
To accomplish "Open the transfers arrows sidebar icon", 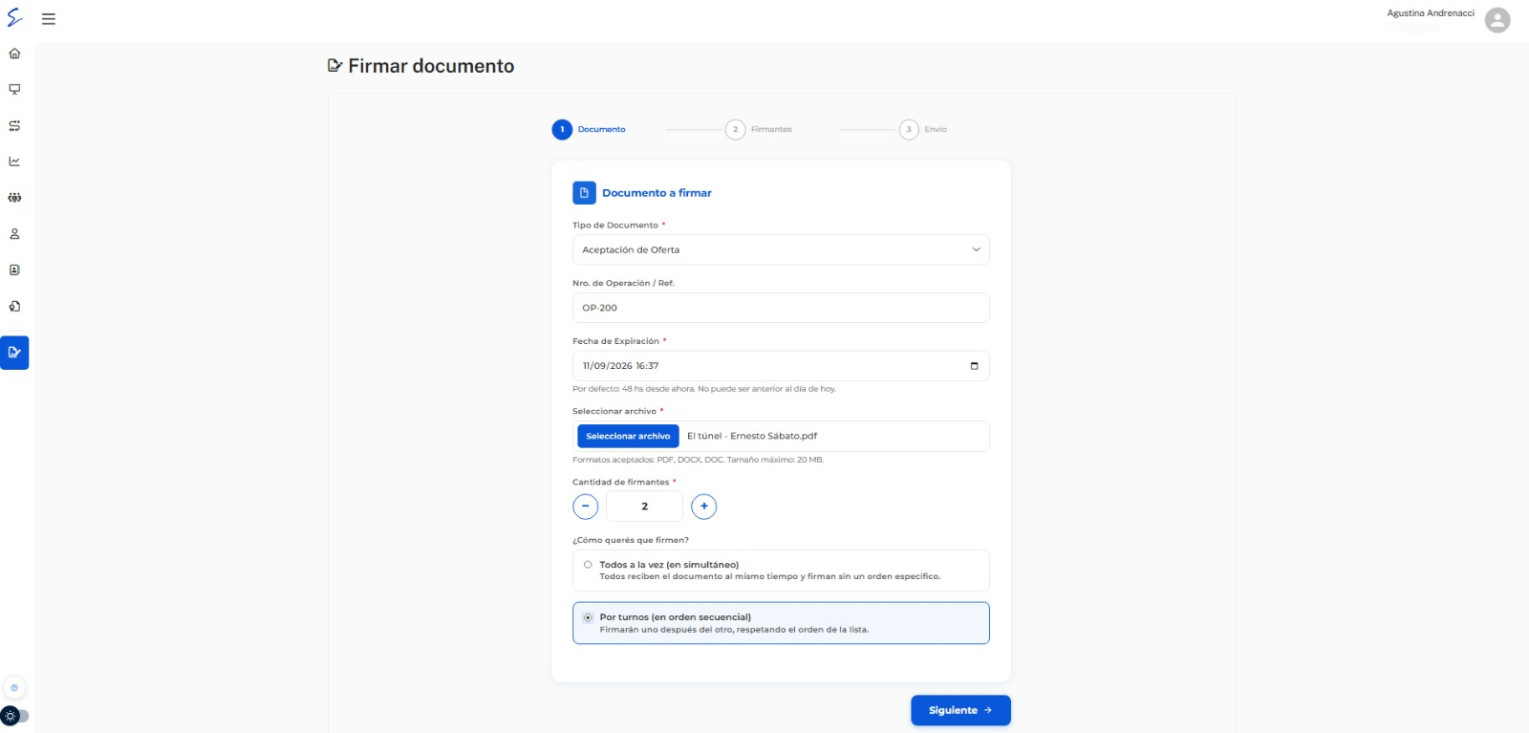I will [14, 126].
